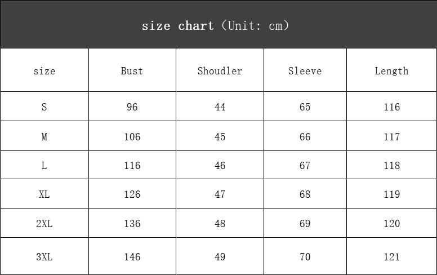Click the size column header

(x=44, y=71)
